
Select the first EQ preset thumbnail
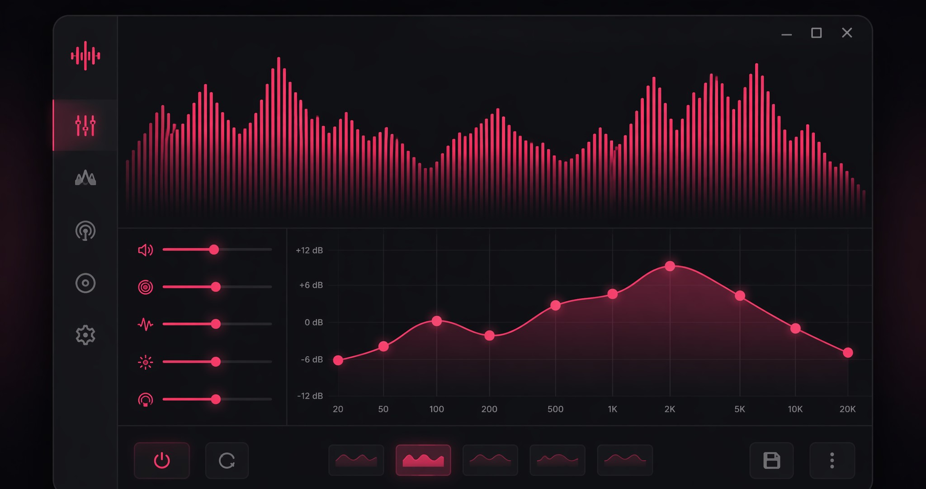(356, 460)
